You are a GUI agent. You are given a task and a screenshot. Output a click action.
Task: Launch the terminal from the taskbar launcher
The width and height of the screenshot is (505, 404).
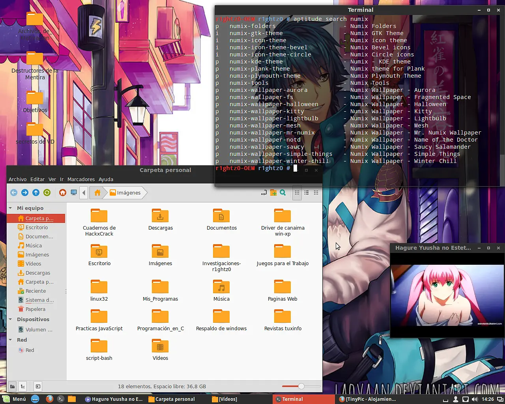point(60,399)
